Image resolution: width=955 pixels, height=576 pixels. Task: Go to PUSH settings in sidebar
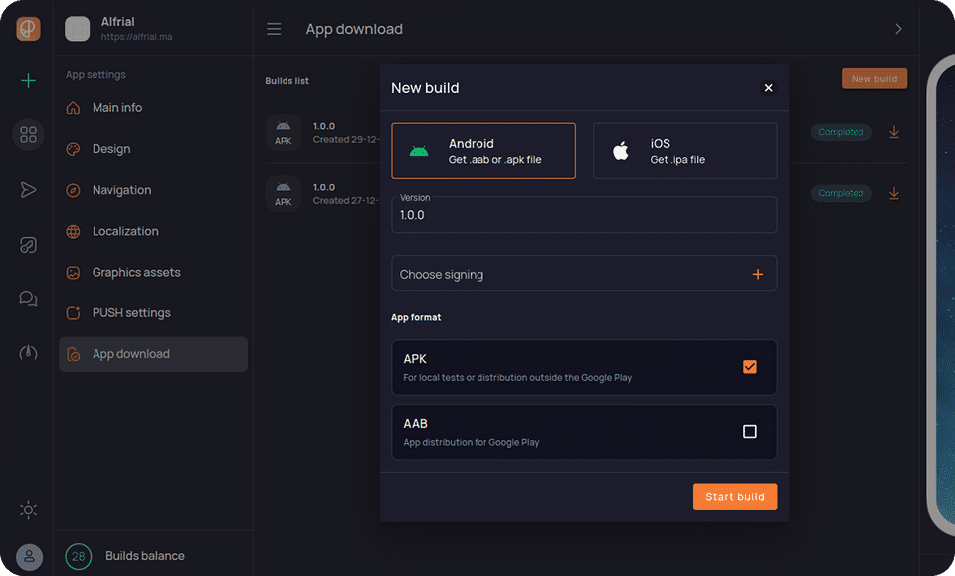pyautogui.click(x=131, y=313)
